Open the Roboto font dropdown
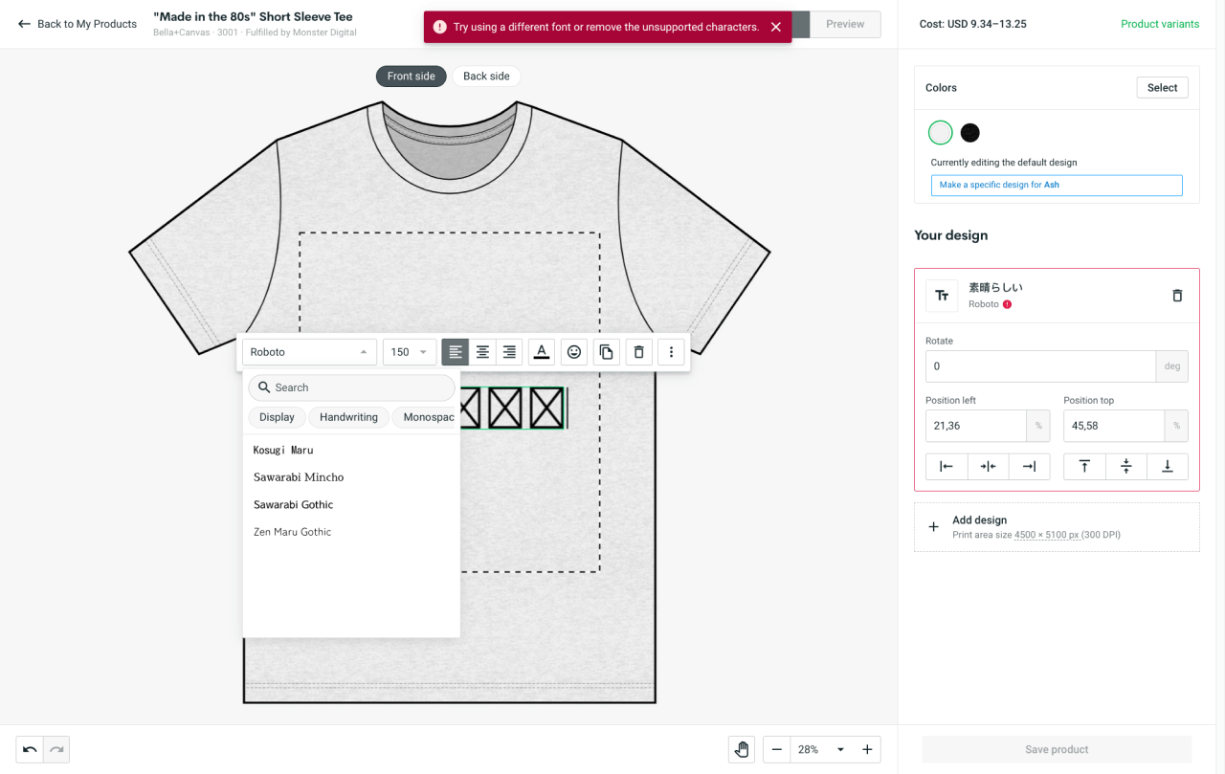Viewport: 1225px width, 774px height. click(x=309, y=352)
